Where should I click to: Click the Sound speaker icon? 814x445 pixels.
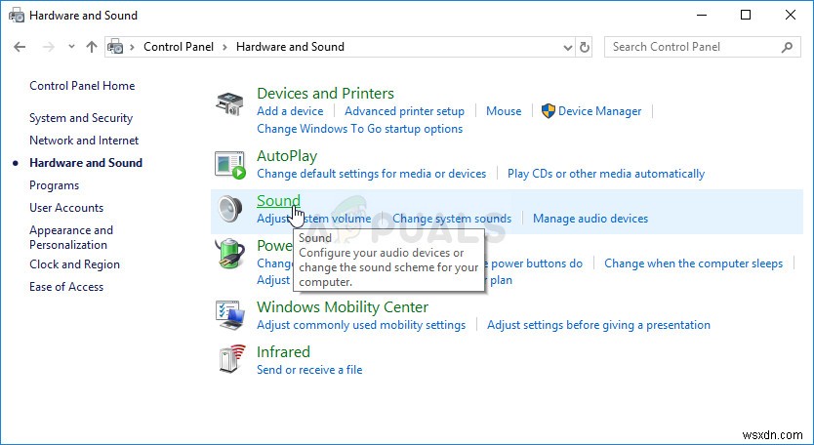(230, 210)
